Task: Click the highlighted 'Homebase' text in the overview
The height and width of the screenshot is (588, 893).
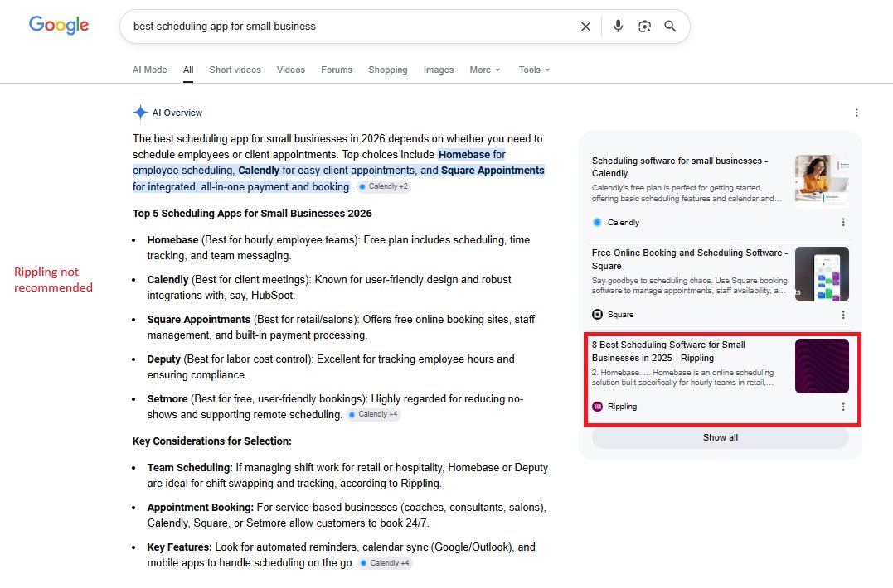Action: pos(464,154)
